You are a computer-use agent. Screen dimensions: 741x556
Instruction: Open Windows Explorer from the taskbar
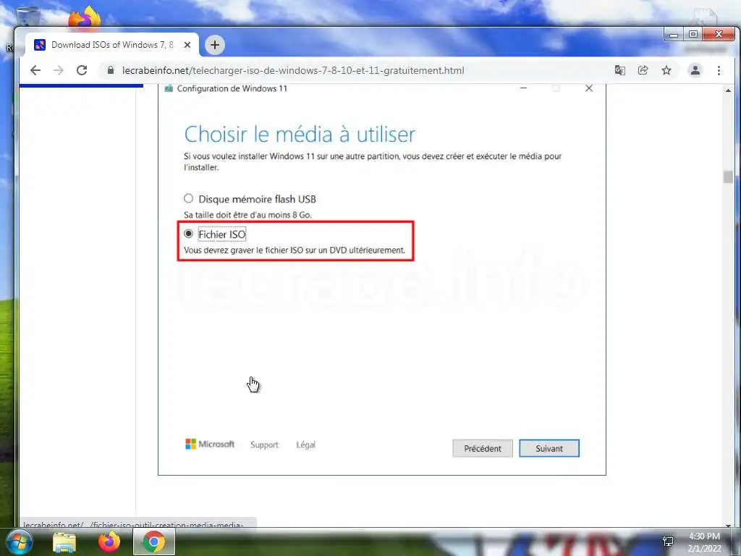coord(64,542)
